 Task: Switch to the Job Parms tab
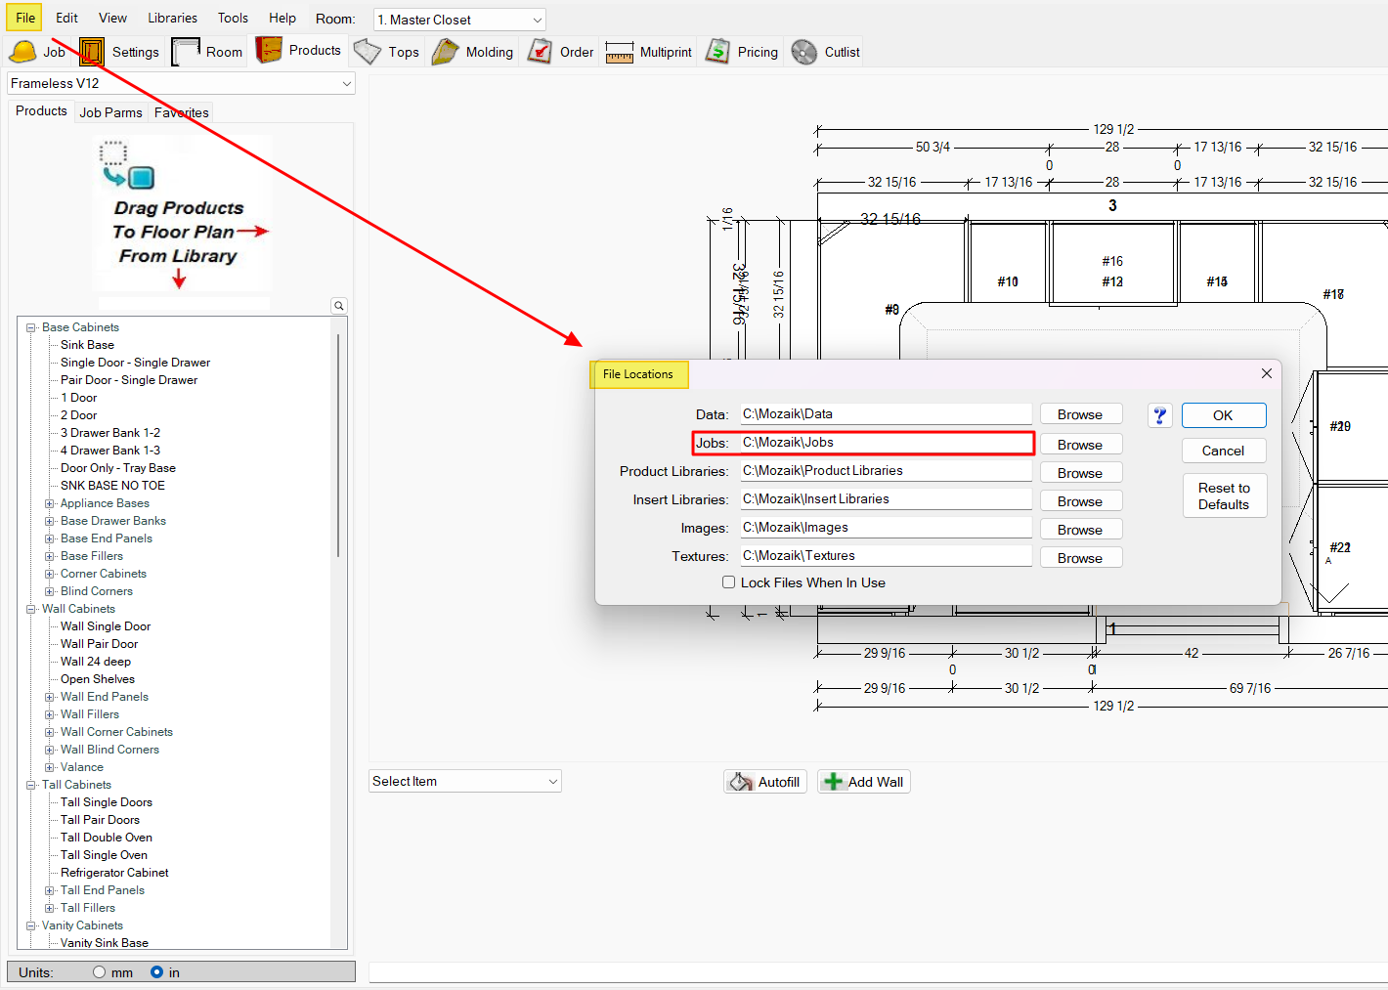[x=110, y=112]
